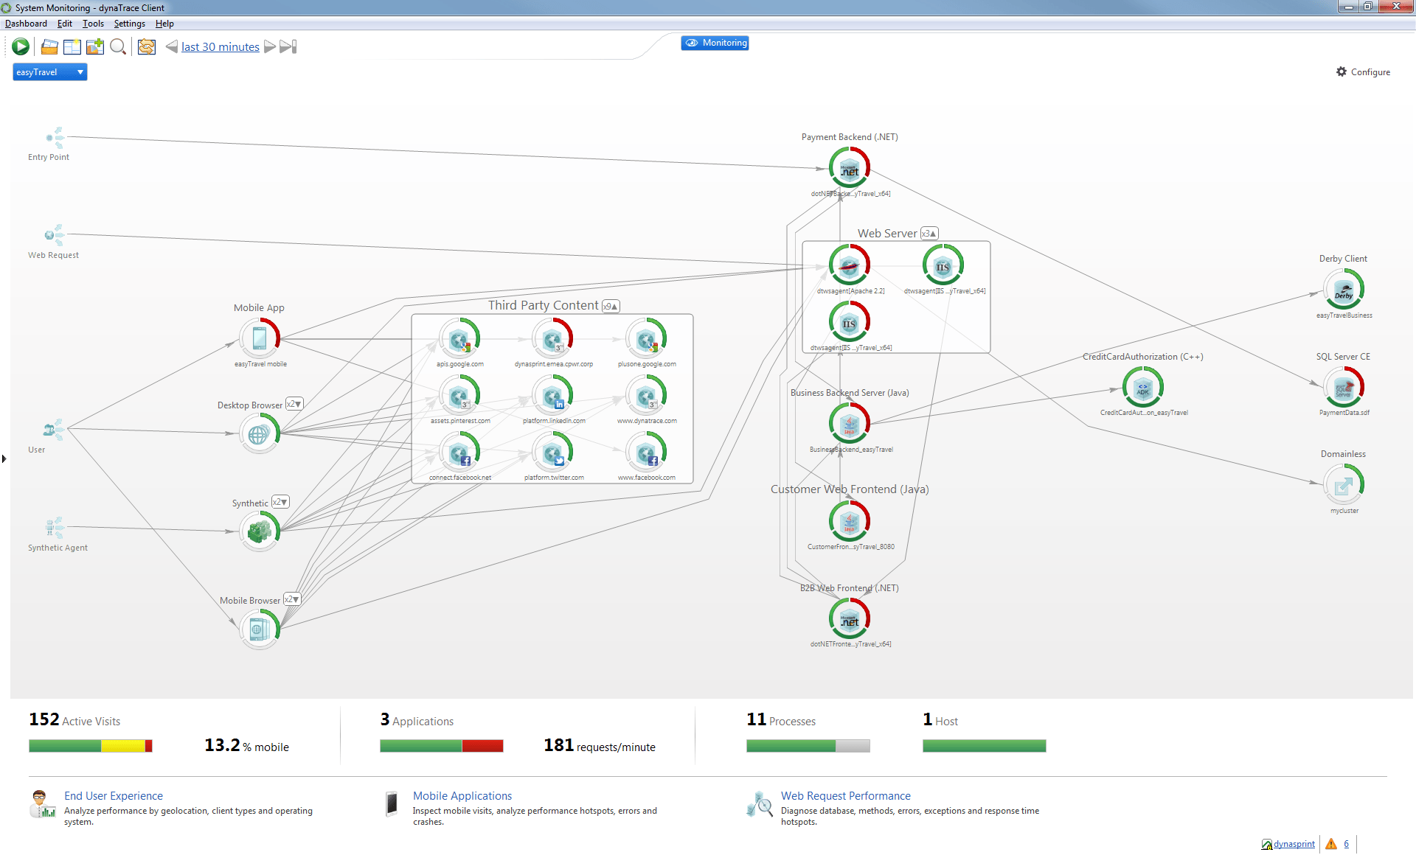This screenshot has height=855, width=1416.
Task: Select the apis.google.com node
Action: coord(459,338)
